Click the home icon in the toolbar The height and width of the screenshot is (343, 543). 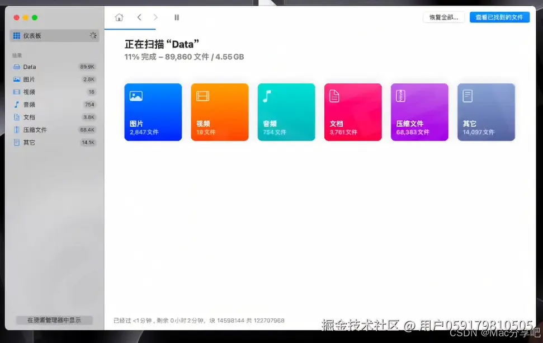click(119, 17)
